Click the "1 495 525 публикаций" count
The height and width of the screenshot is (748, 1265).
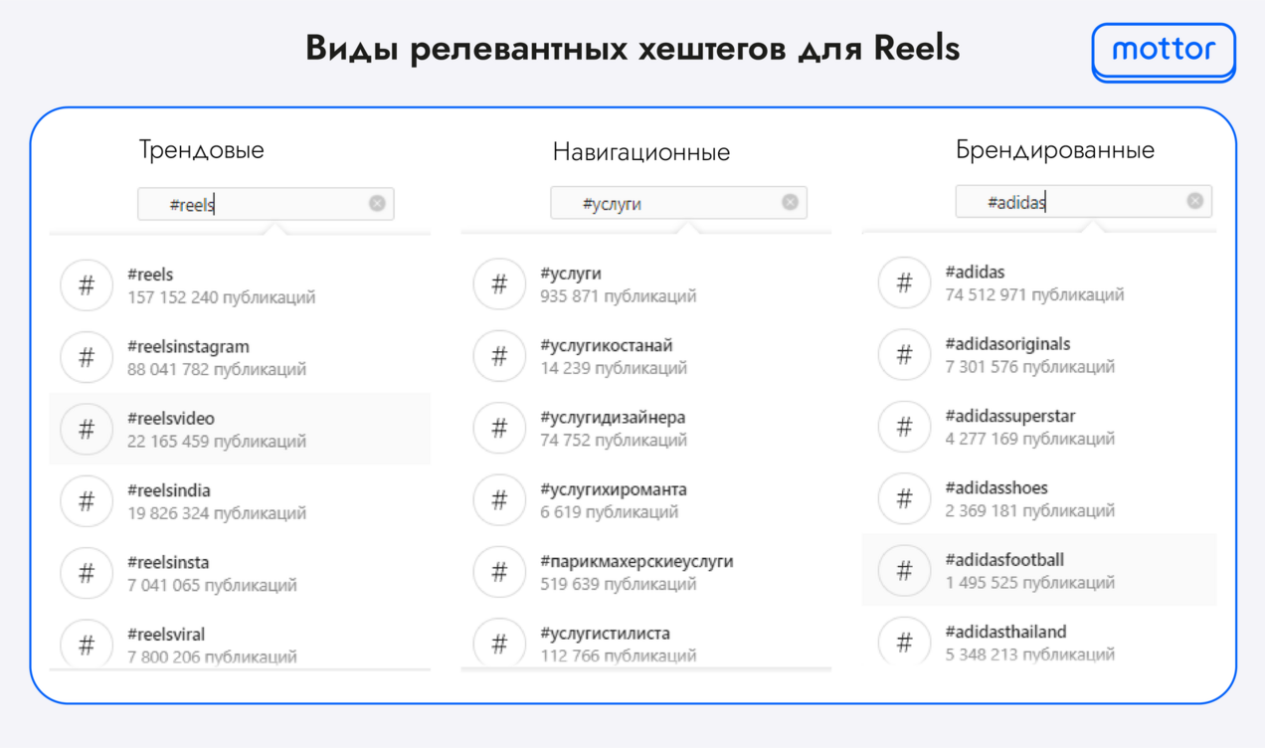coord(1030,583)
